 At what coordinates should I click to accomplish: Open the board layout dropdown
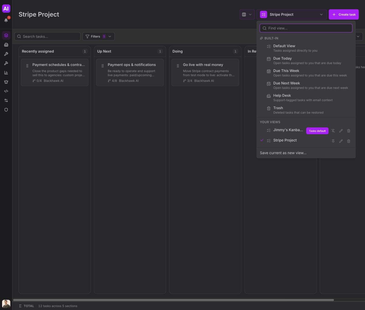(247, 14)
